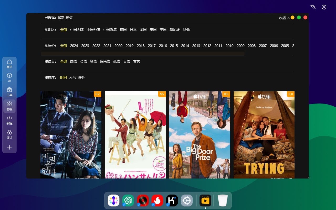The image size is (336, 210).
Task: Select year 2020 filter
Action: pos(118,46)
